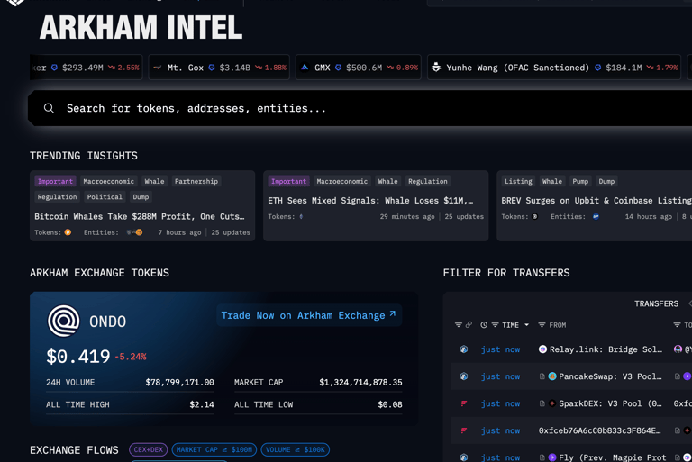Click the clock icon in the transfers table header

[484, 325]
